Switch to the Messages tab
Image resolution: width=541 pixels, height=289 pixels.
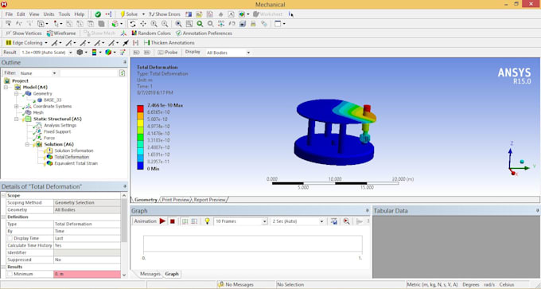click(x=150, y=274)
